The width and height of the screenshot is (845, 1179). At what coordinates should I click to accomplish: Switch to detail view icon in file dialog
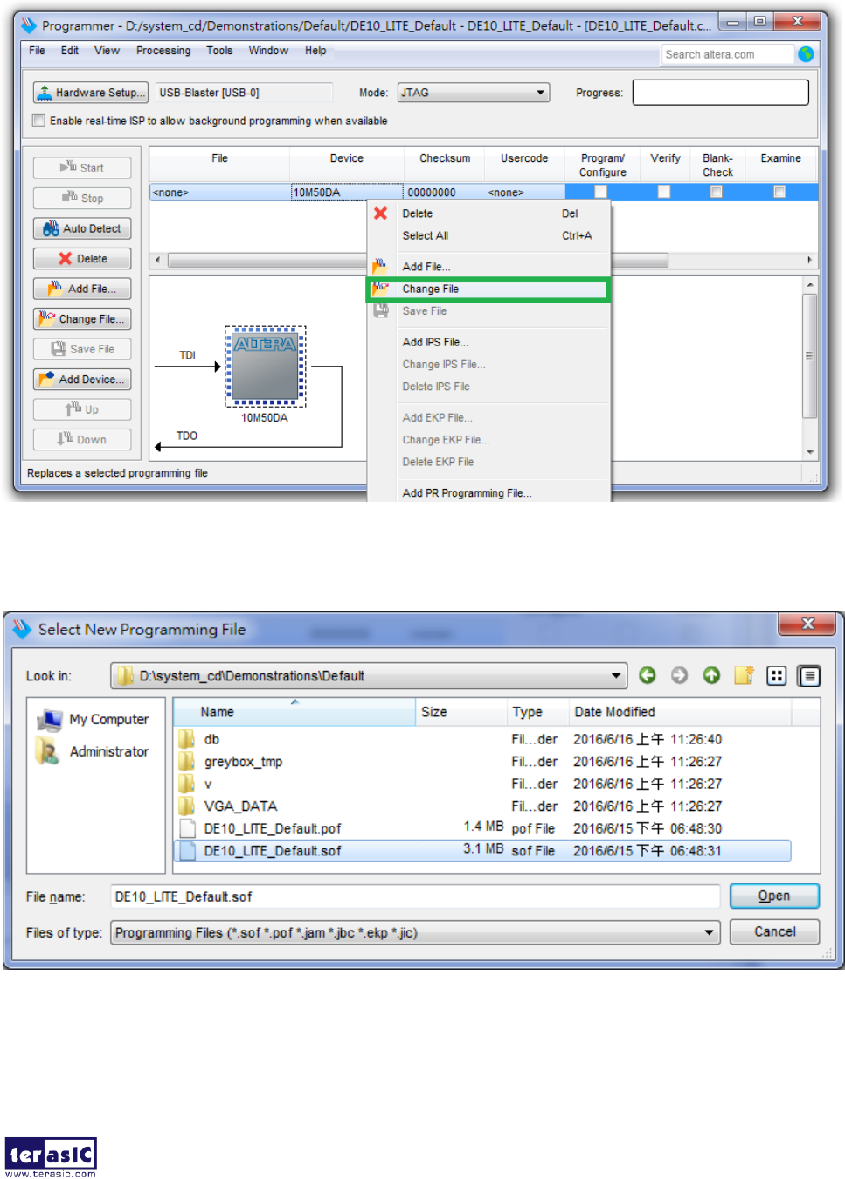pos(809,676)
